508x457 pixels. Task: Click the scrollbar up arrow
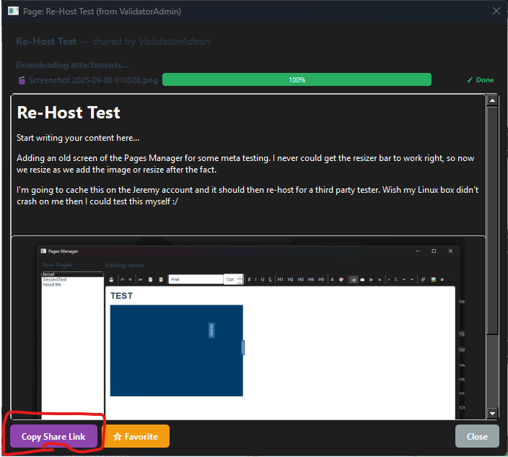492,100
